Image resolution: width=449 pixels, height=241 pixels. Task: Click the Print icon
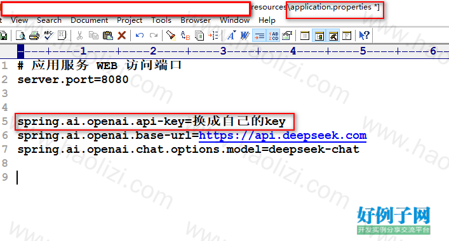pyautogui.click(x=34, y=36)
